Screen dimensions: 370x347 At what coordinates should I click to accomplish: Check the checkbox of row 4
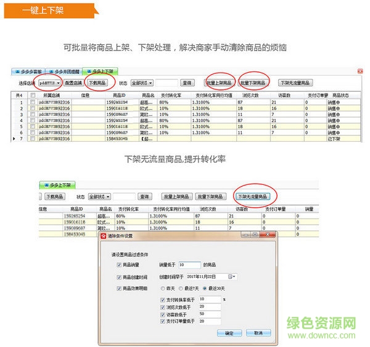tap(33, 120)
